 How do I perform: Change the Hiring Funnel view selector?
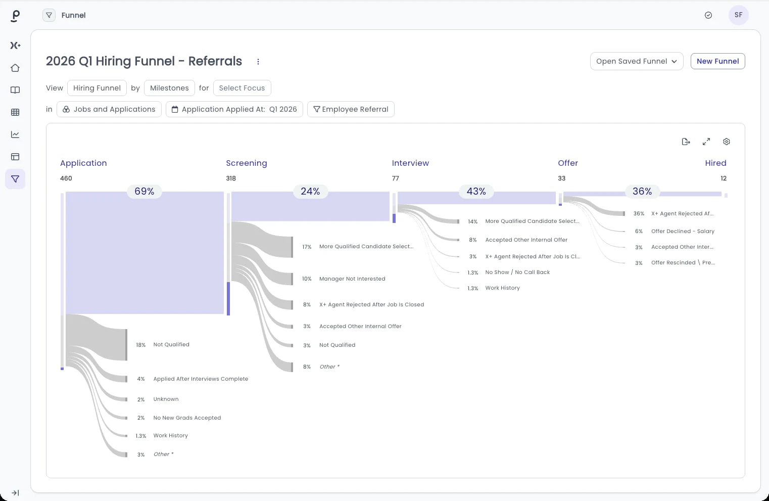click(97, 88)
